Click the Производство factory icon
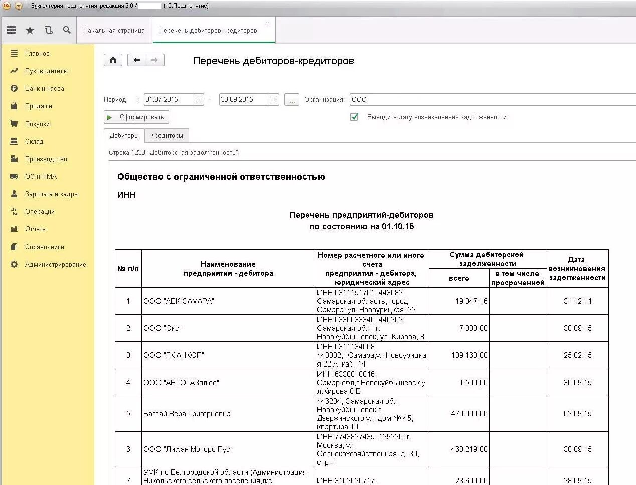Image resolution: width=636 pixels, height=485 pixels. point(14,159)
